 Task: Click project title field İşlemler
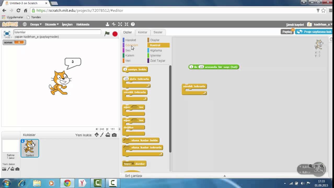(x=57, y=32)
